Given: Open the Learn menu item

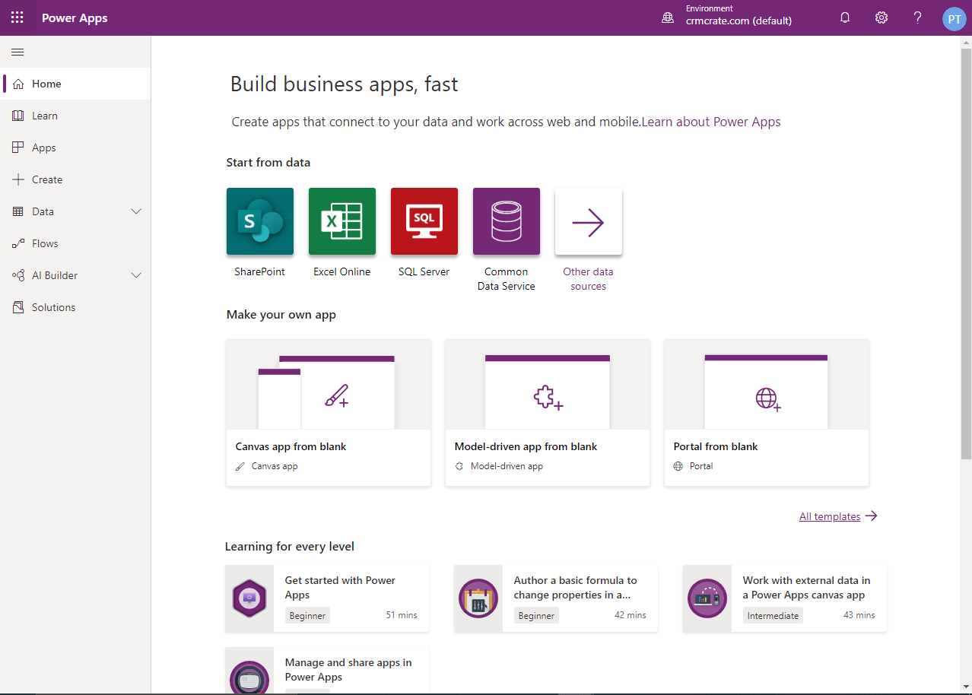Looking at the screenshot, I should click(75, 116).
